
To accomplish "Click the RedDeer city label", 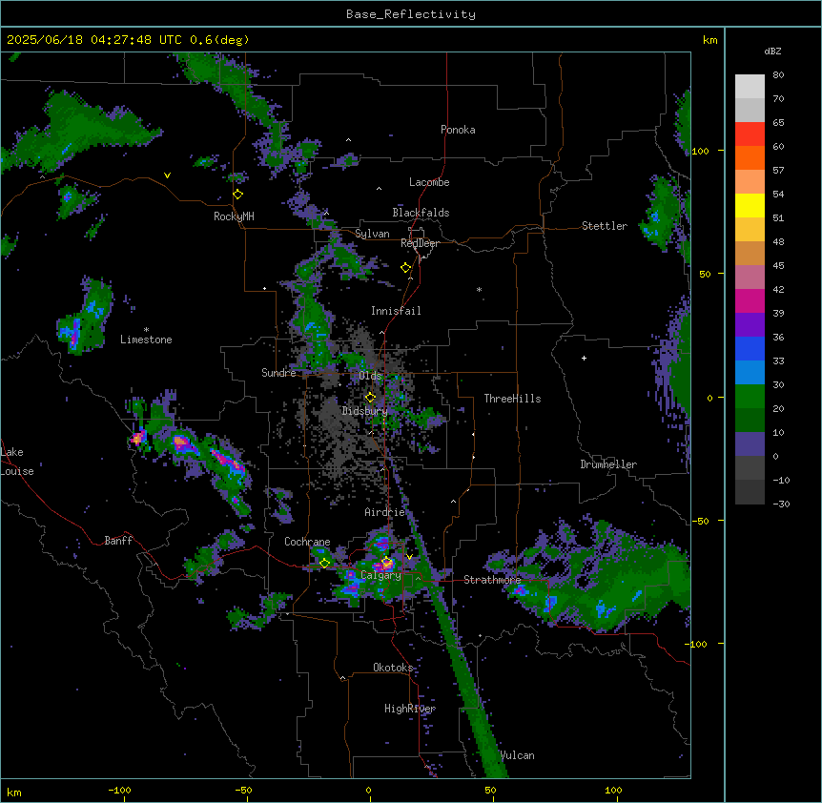I will pyautogui.click(x=420, y=243).
